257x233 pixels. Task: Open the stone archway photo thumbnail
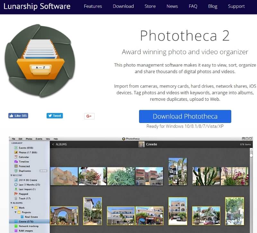[64, 216]
